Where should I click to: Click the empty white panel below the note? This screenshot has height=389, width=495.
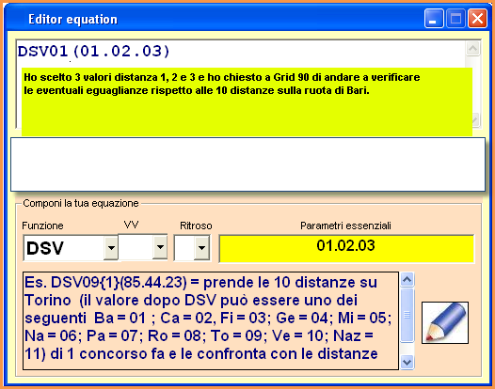click(x=247, y=164)
